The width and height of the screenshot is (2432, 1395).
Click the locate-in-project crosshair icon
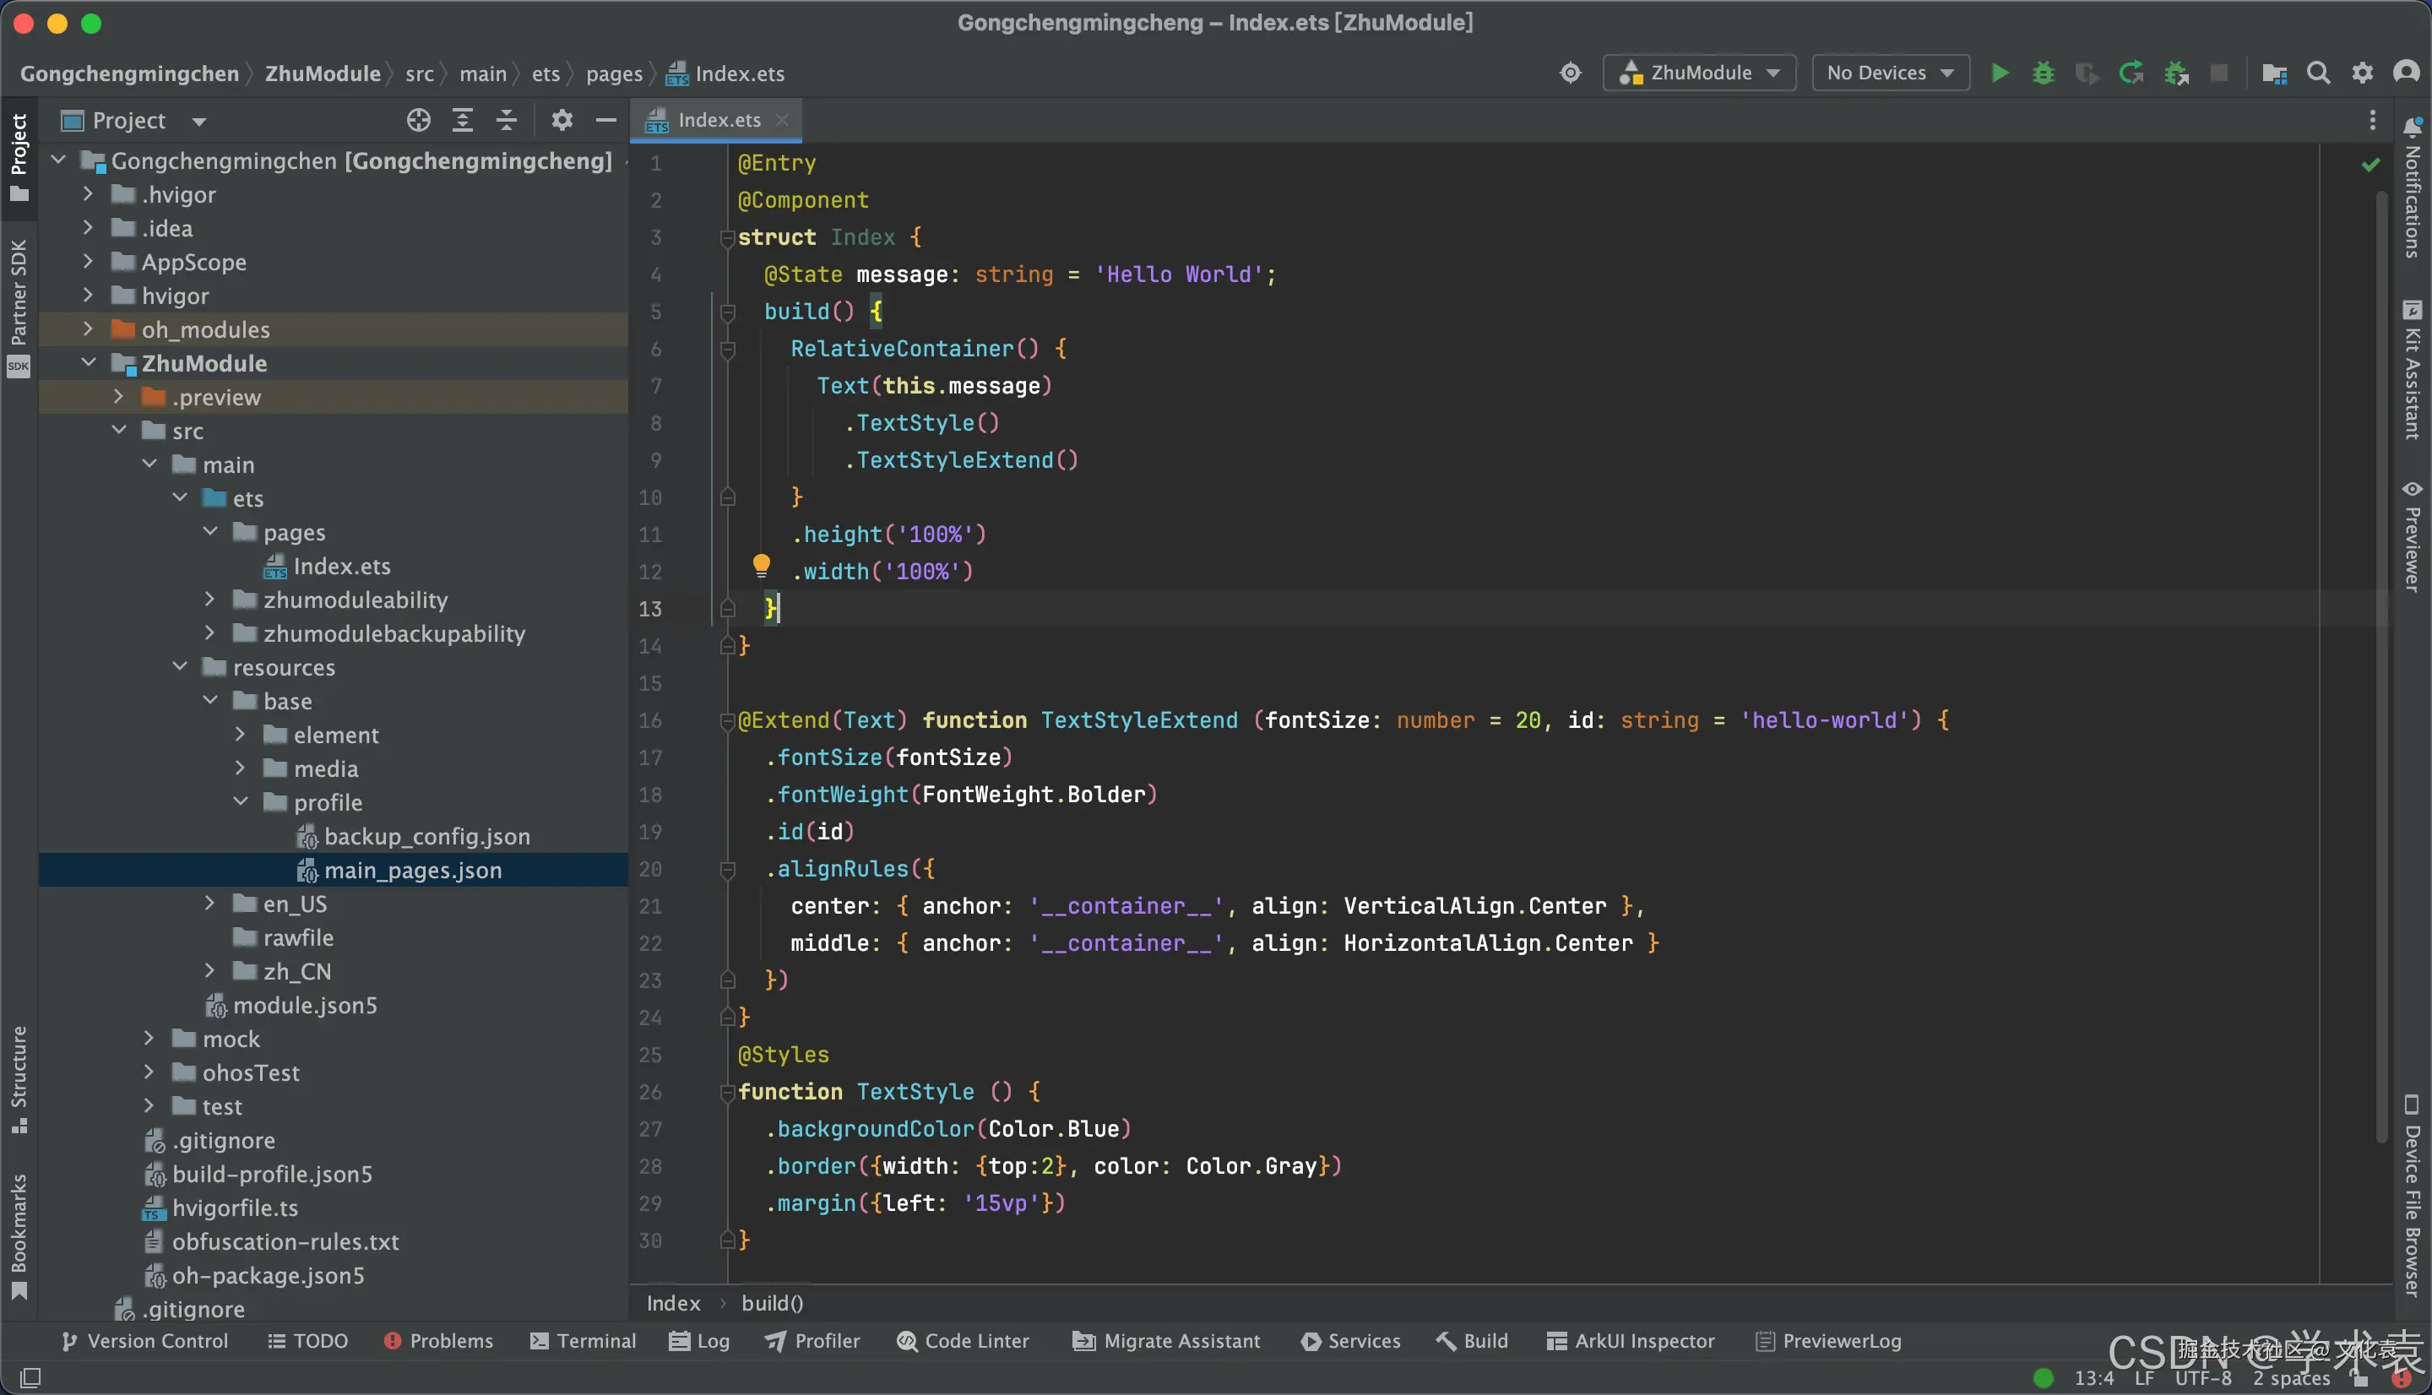[418, 120]
